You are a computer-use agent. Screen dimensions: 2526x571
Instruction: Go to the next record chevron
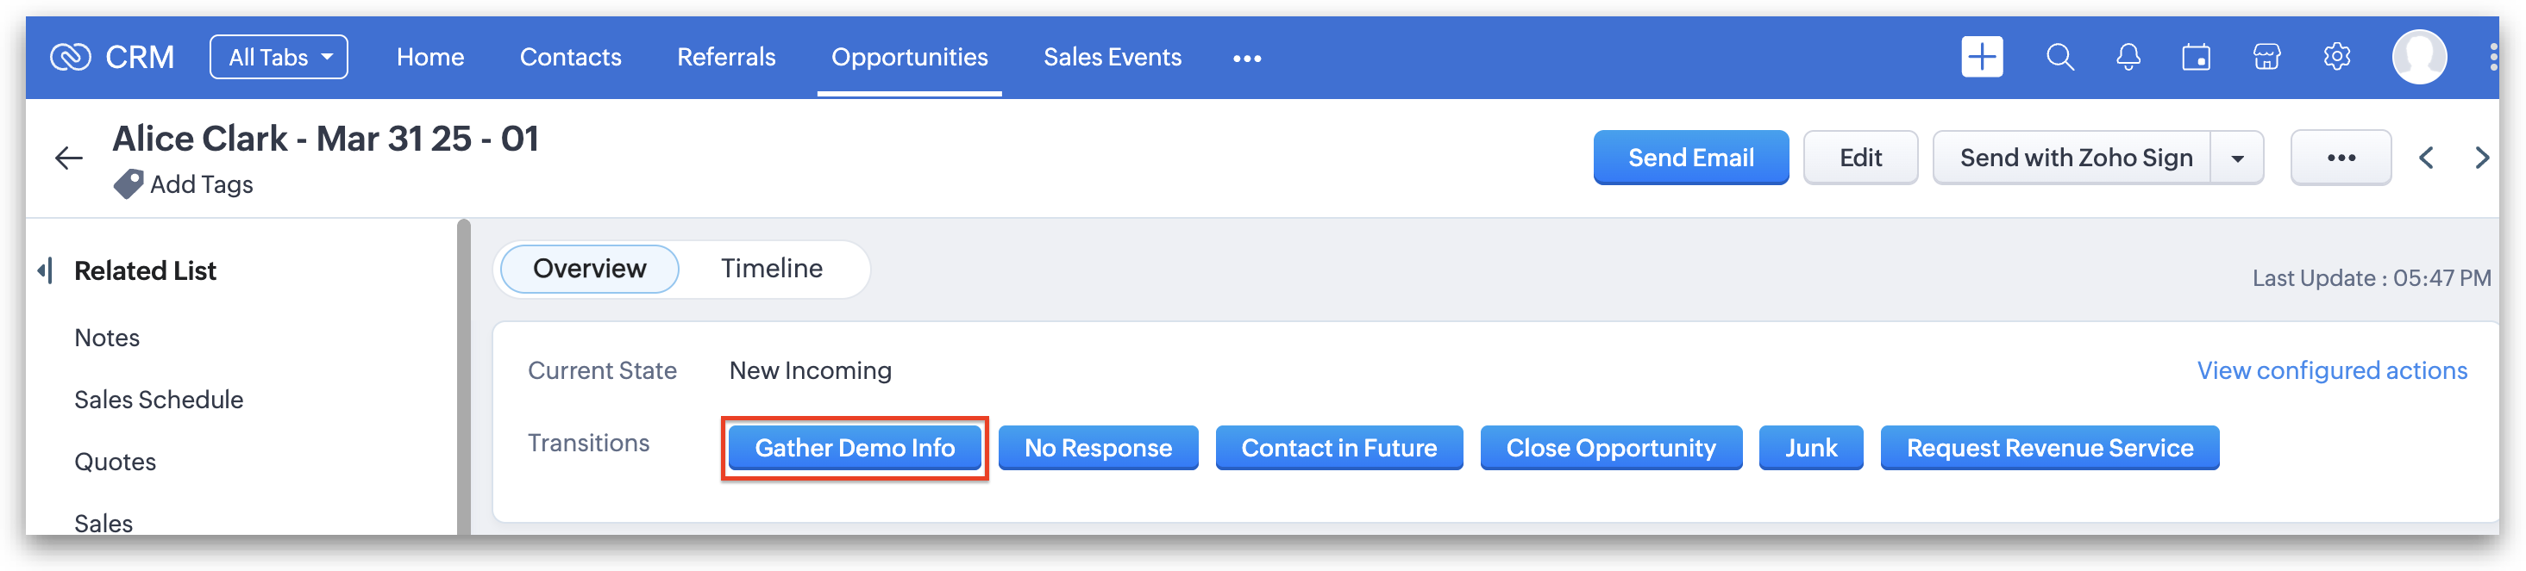[x=2481, y=158]
